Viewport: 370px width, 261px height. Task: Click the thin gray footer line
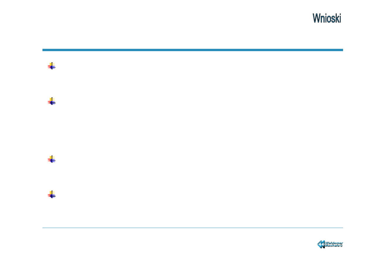click(x=192, y=228)
